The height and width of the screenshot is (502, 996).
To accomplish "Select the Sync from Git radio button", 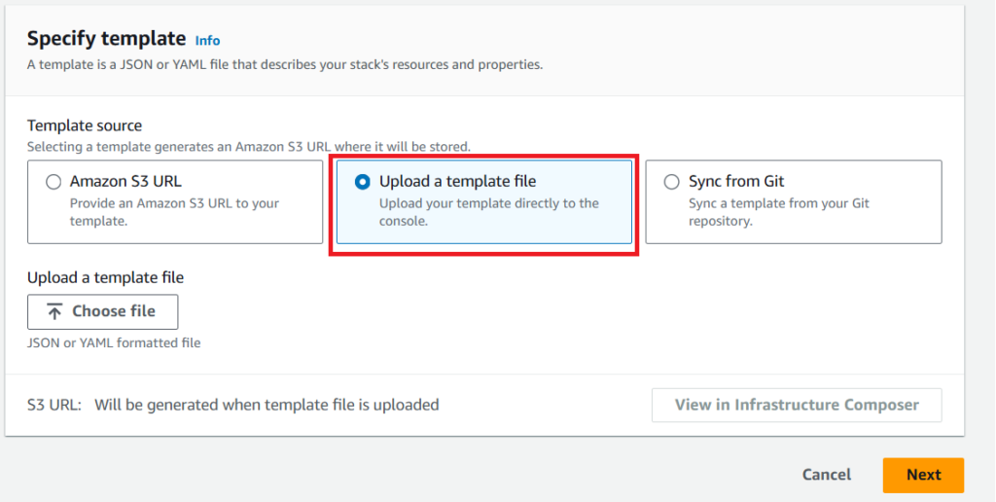I will (671, 182).
